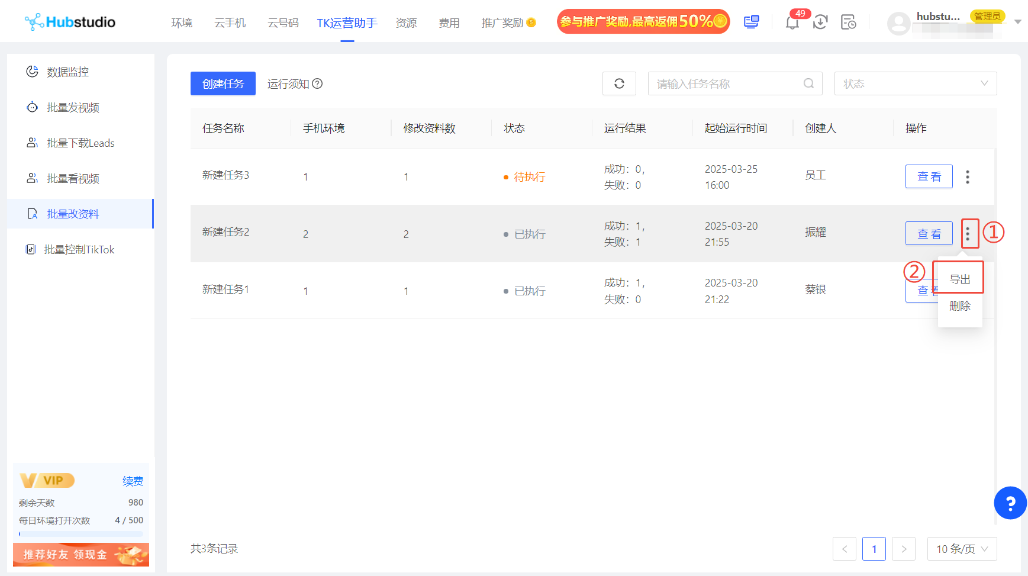Click the refresh/sync download icon in header
Screen dimensions: 1028x576
820,22
